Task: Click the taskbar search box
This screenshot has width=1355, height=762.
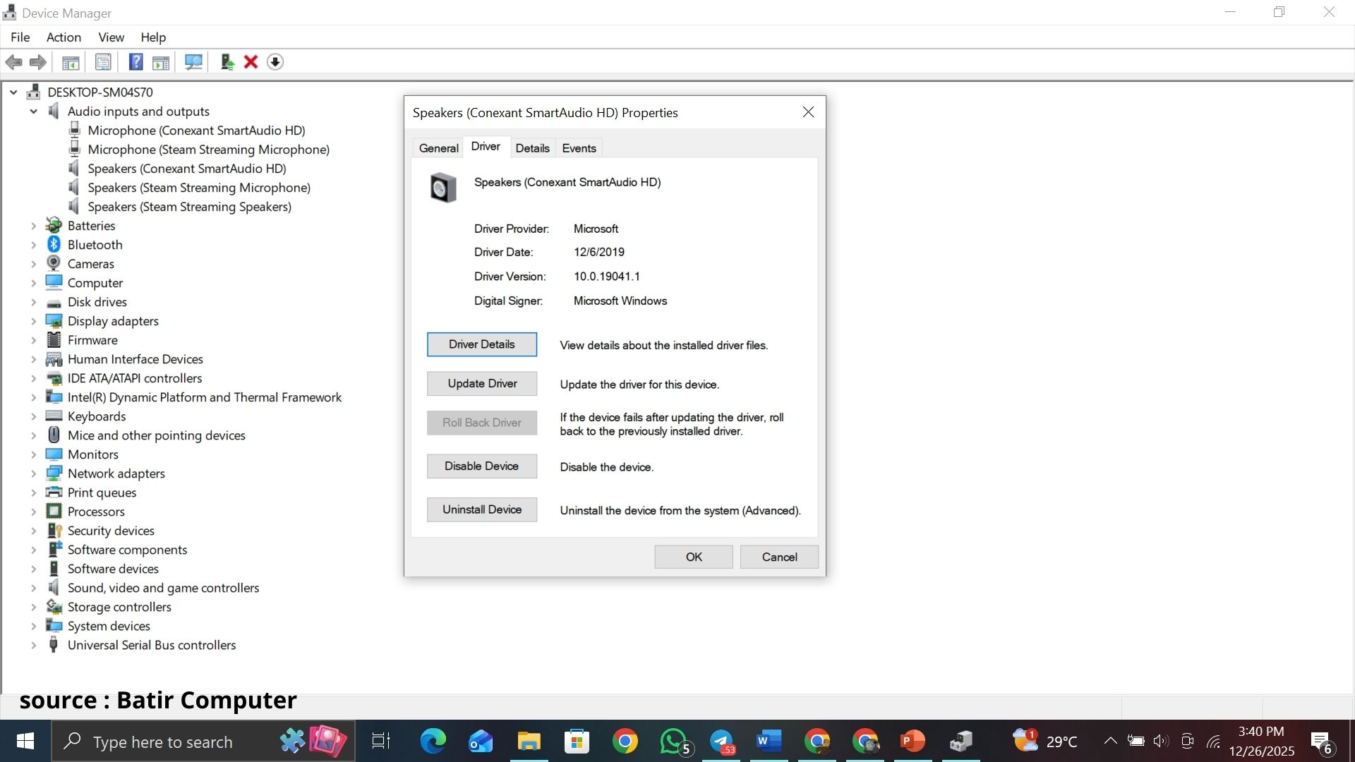Action: (203, 742)
